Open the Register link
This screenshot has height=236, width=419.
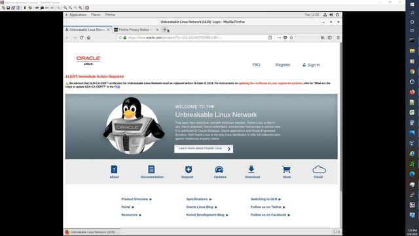pyautogui.click(x=283, y=65)
